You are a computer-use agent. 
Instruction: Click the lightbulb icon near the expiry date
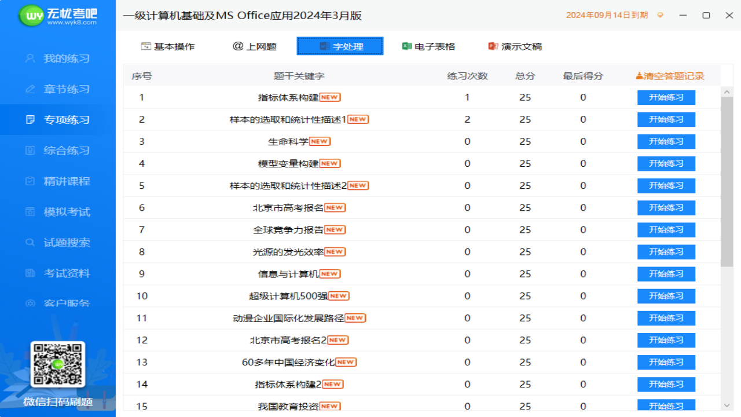(x=660, y=16)
